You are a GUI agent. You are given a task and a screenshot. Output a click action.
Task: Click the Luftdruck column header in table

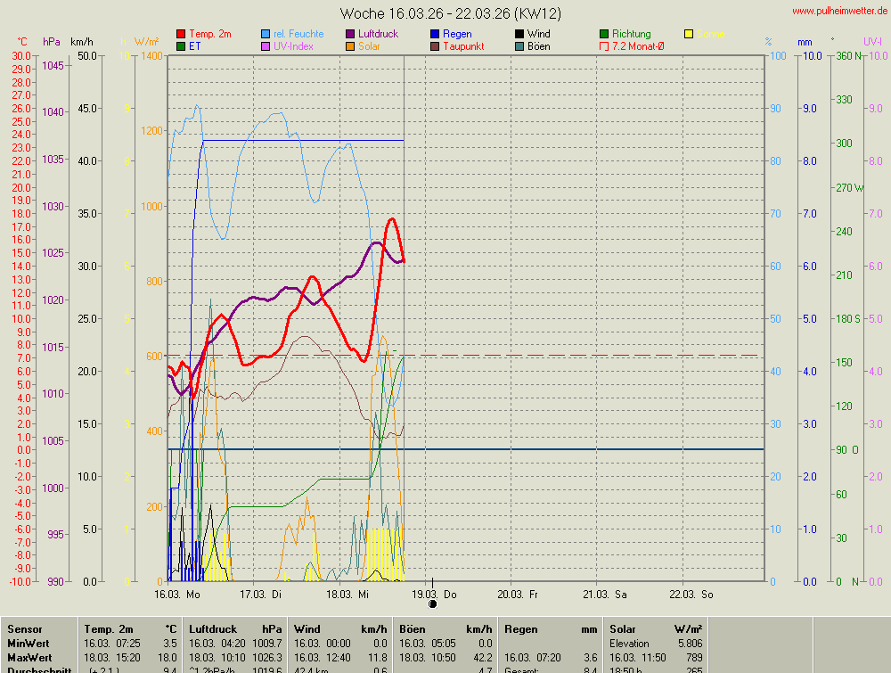click(215, 629)
